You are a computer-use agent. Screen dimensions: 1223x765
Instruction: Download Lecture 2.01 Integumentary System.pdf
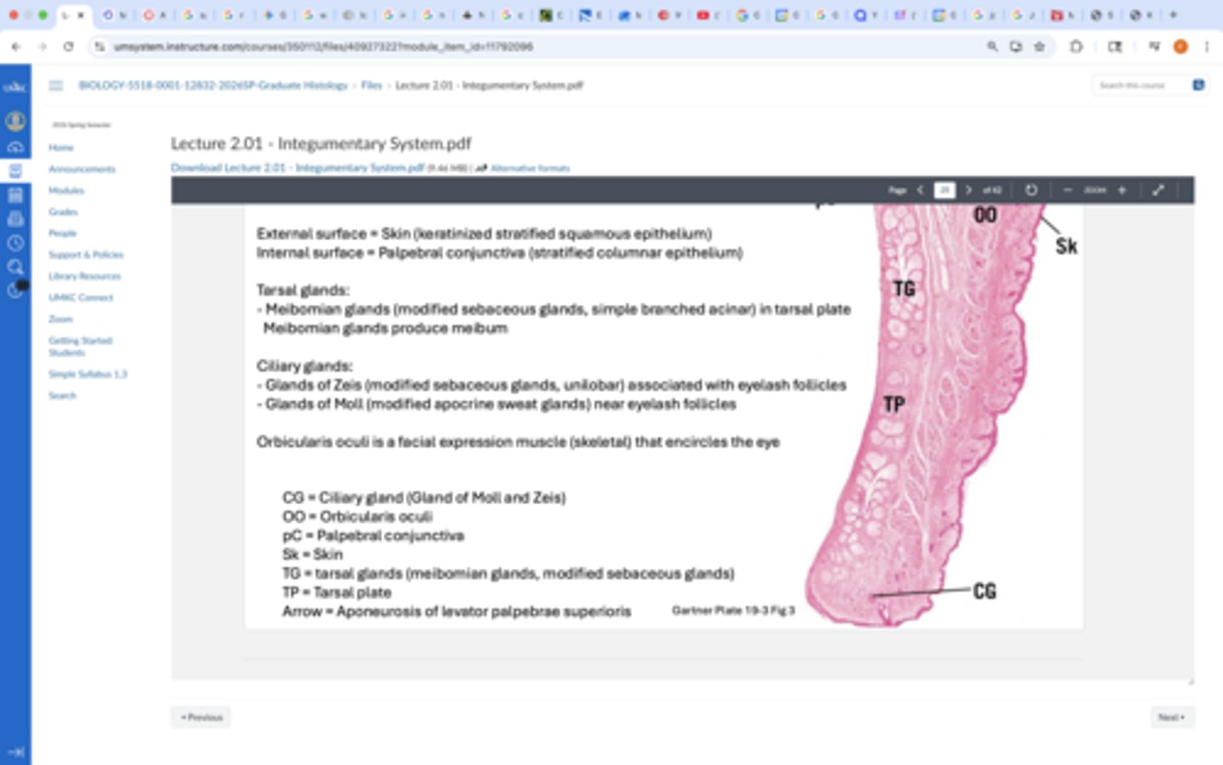(297, 167)
